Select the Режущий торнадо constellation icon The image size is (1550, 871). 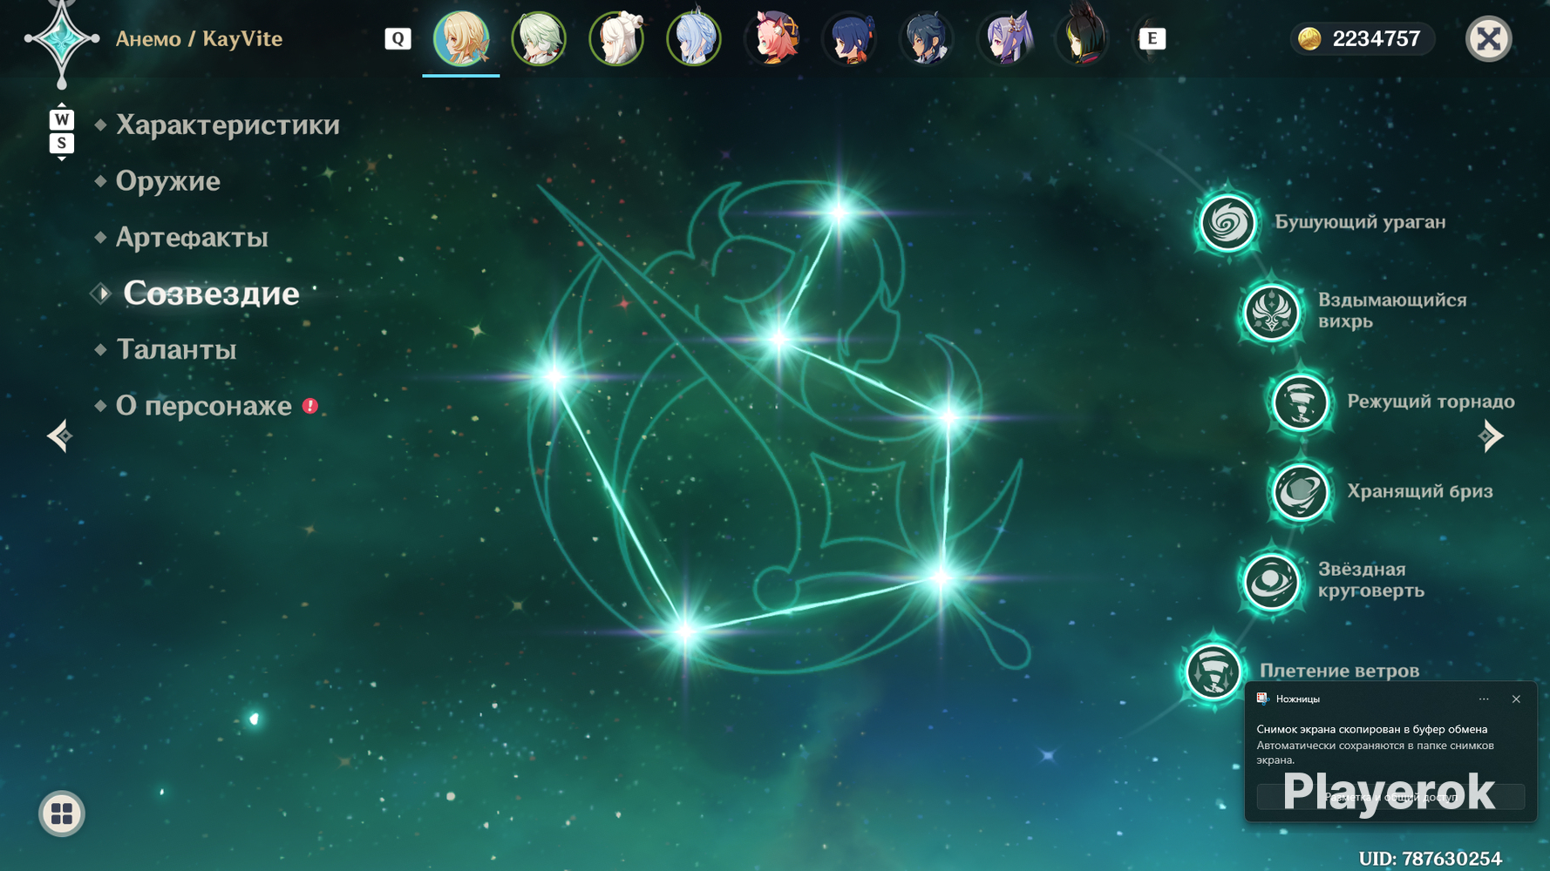pos(1300,402)
